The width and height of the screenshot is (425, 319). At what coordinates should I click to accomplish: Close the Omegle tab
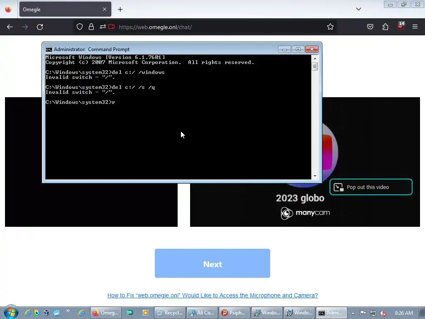[104, 9]
